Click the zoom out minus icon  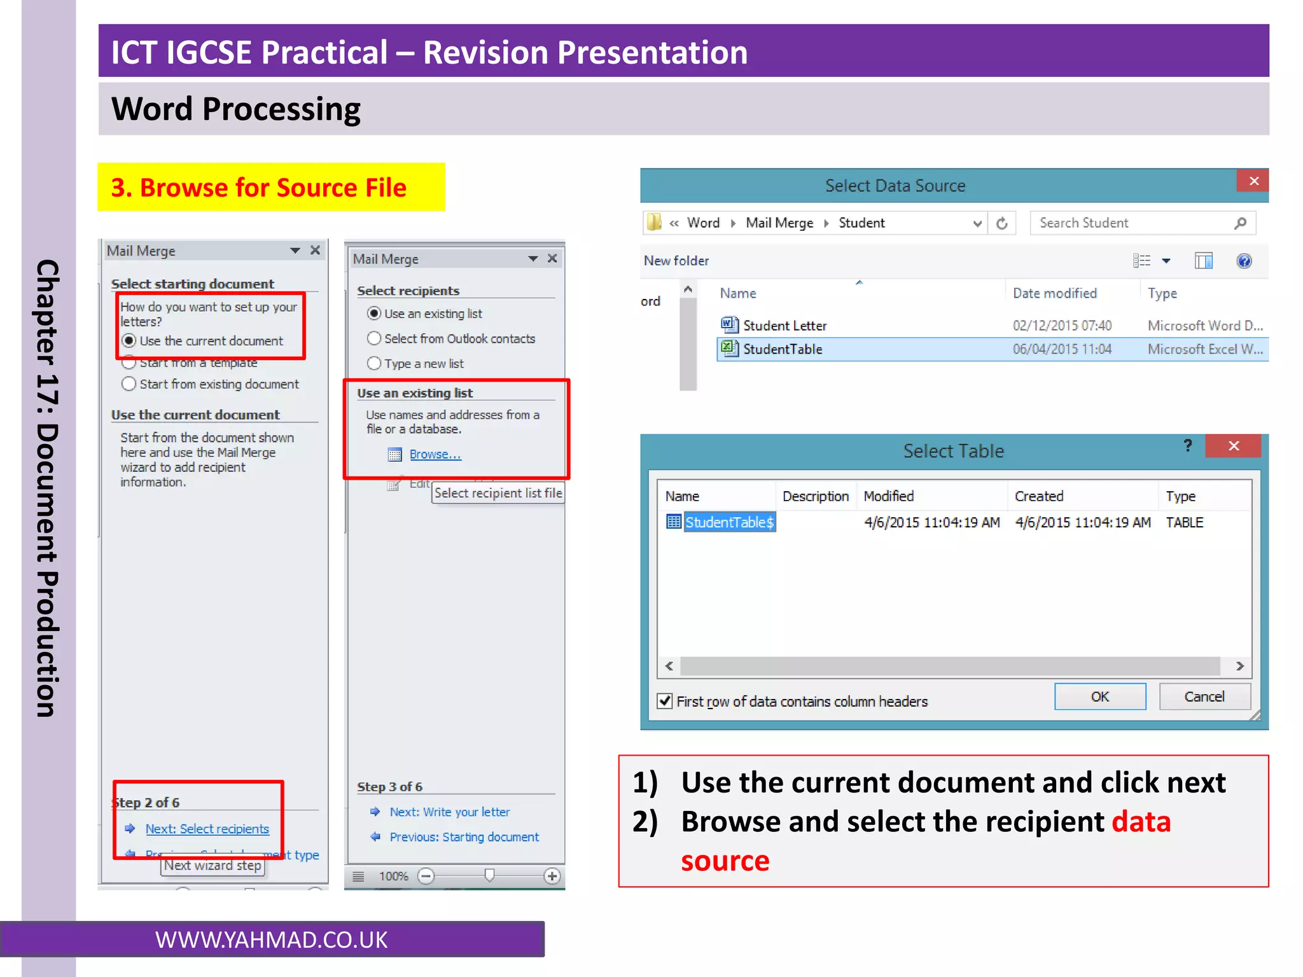[x=426, y=876]
